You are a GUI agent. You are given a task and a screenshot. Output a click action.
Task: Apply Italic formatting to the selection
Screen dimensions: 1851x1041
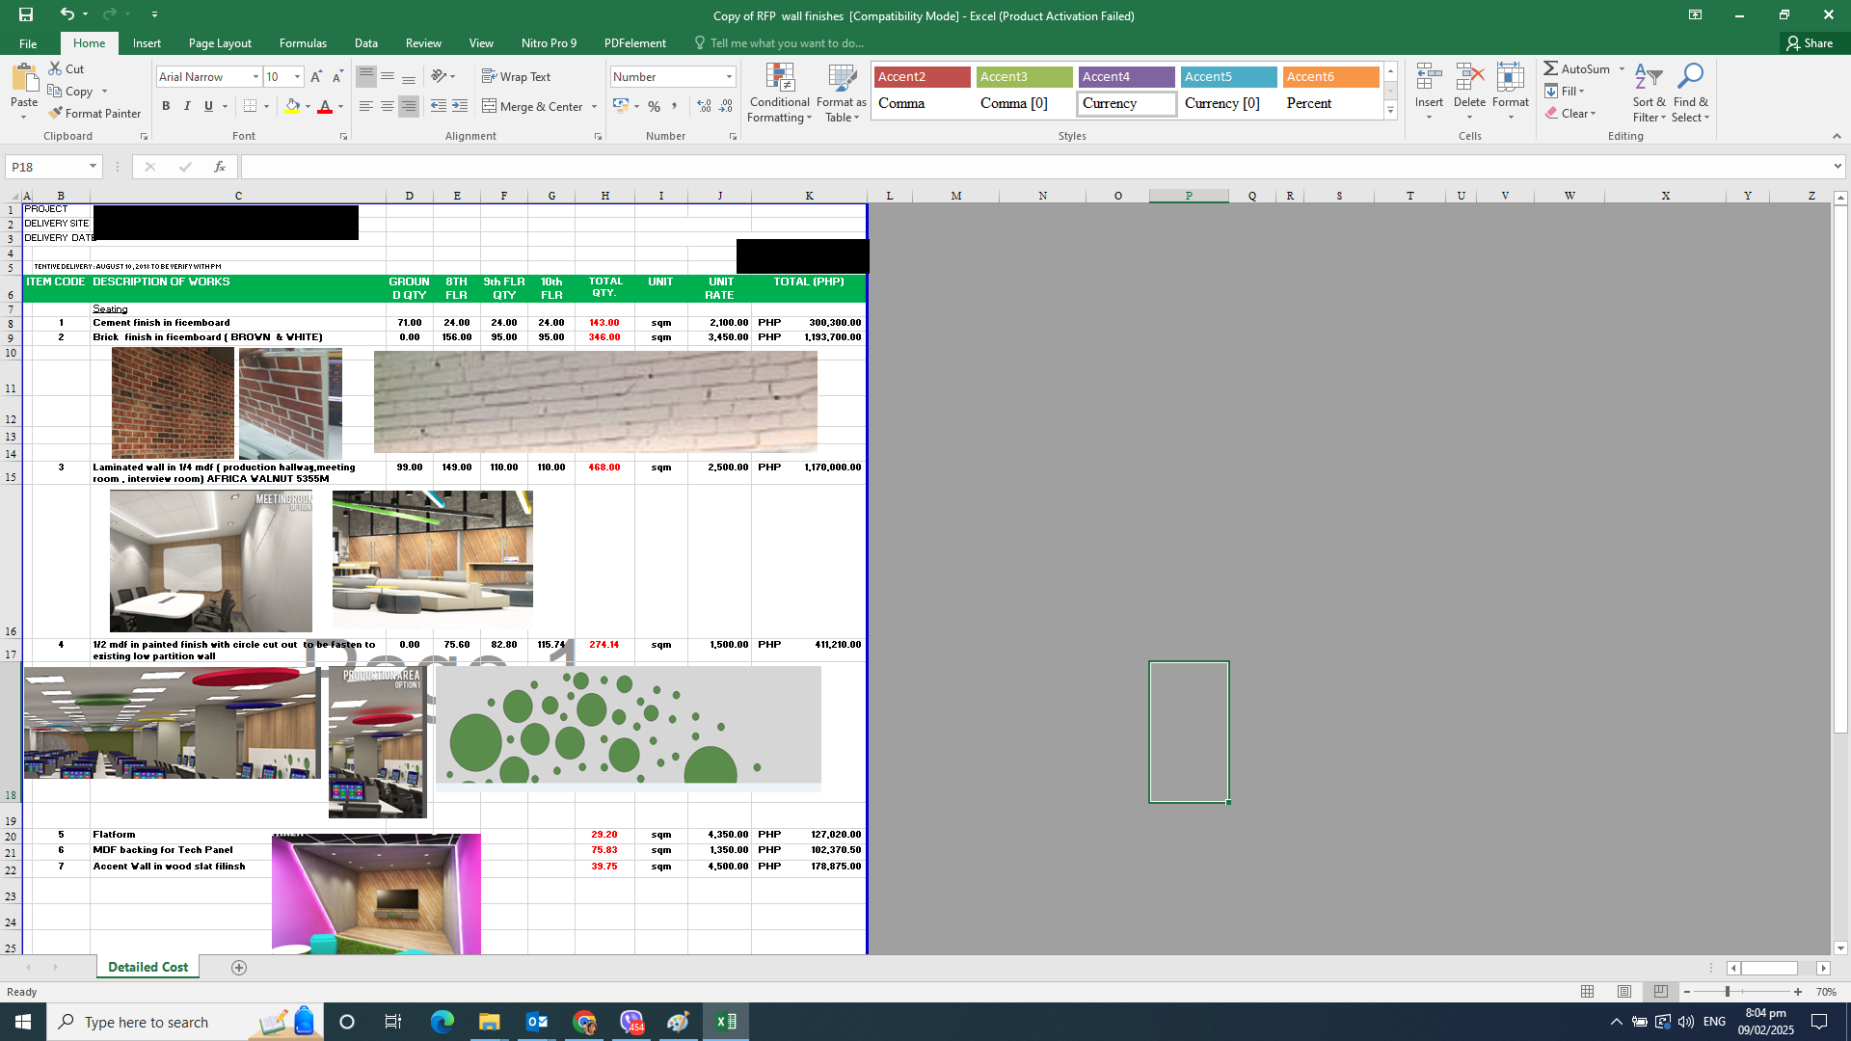[187, 106]
